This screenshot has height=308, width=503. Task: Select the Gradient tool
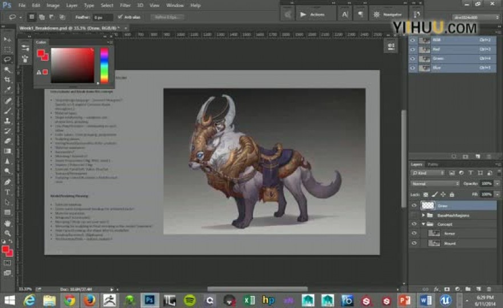7,151
